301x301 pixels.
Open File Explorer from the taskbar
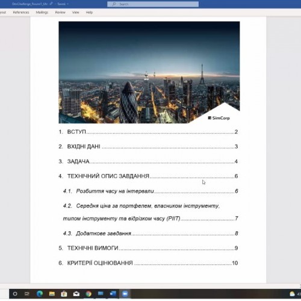point(52,294)
